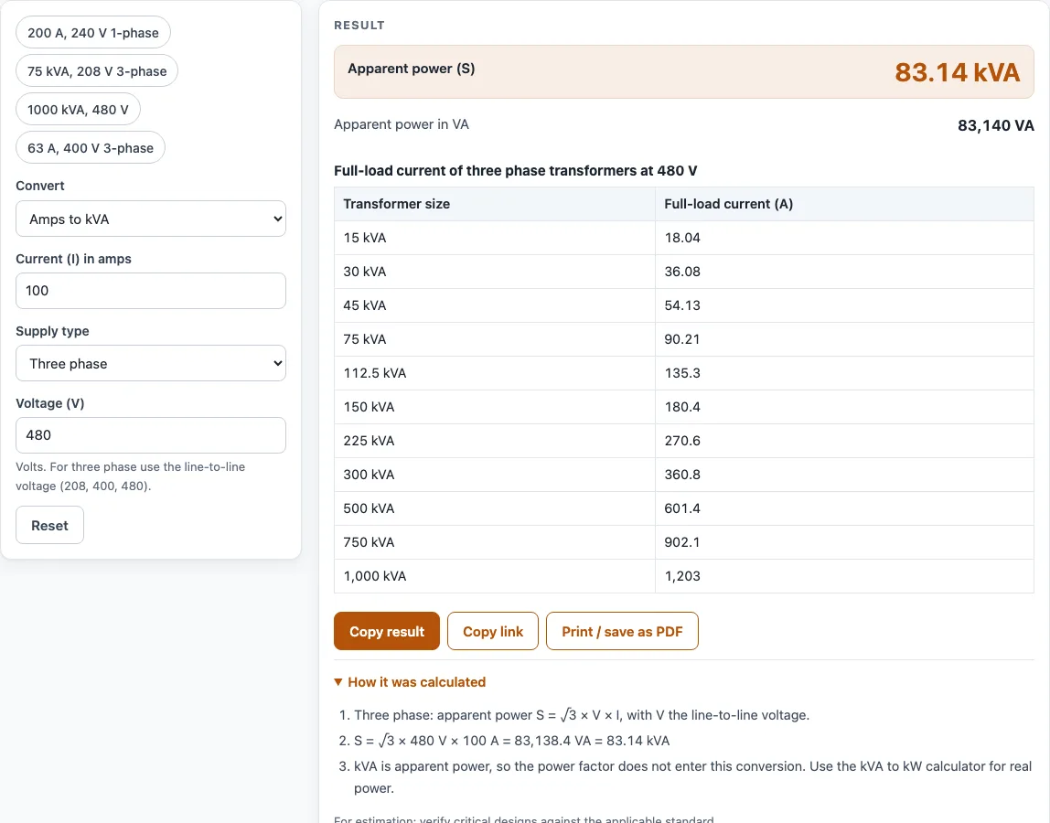Select the 90.21 current value
The height and width of the screenshot is (823, 1050).
click(x=682, y=339)
